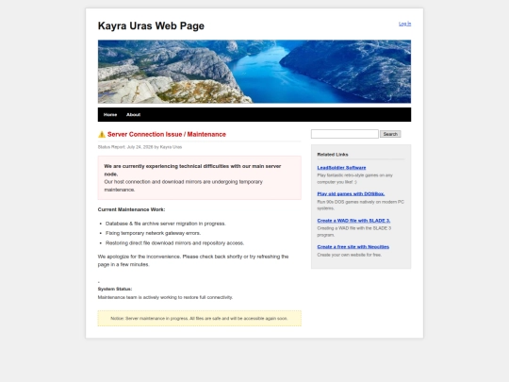Click the 'We are currently experiencing technical difficulties' alert text

click(192, 170)
